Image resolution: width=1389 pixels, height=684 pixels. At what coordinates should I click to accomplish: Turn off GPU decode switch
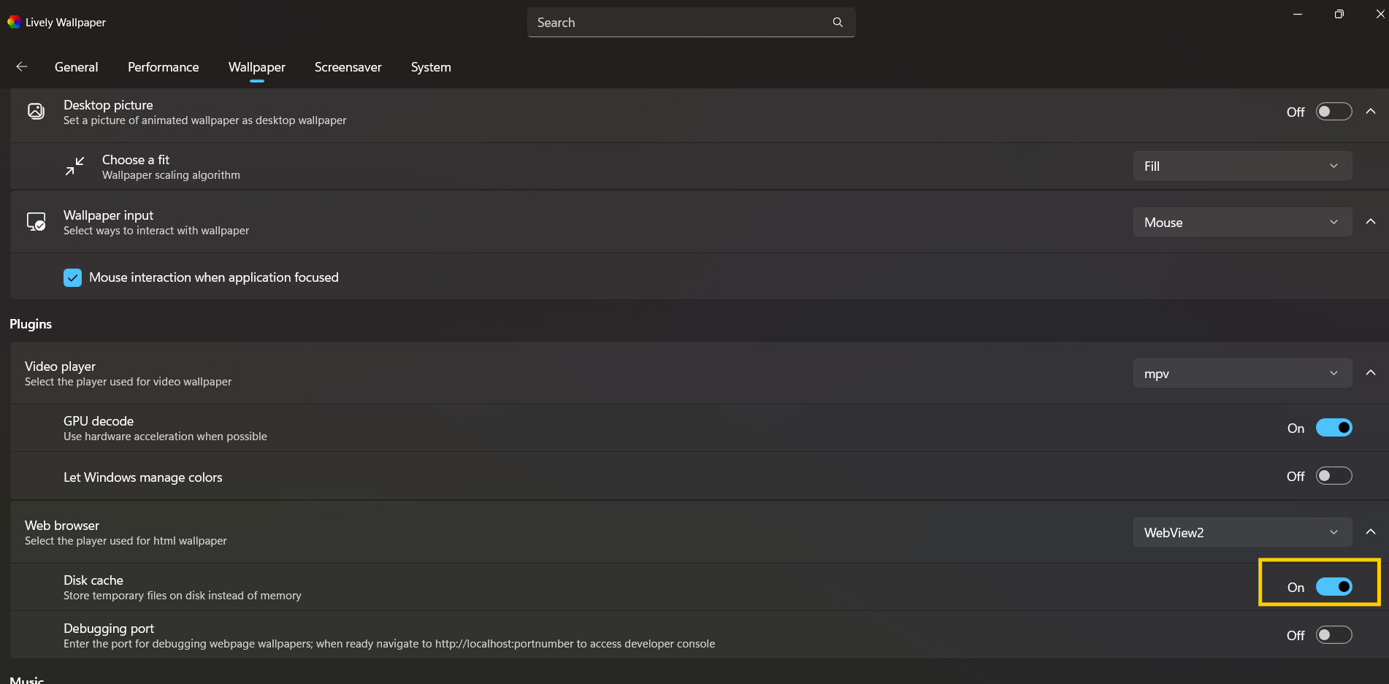pos(1333,428)
